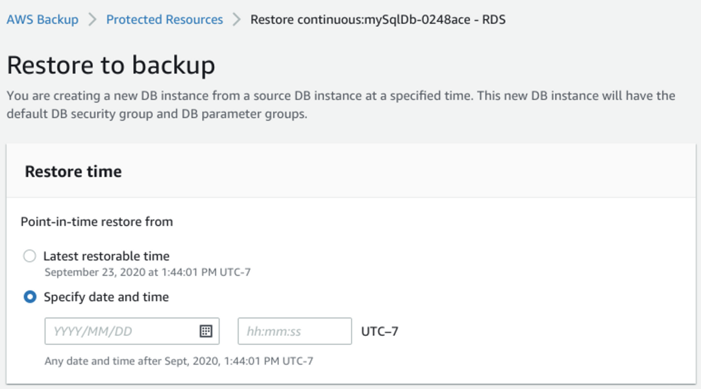Click the description paragraph about new DB instance
Viewport: 701px width, 389px height.
pos(341,105)
